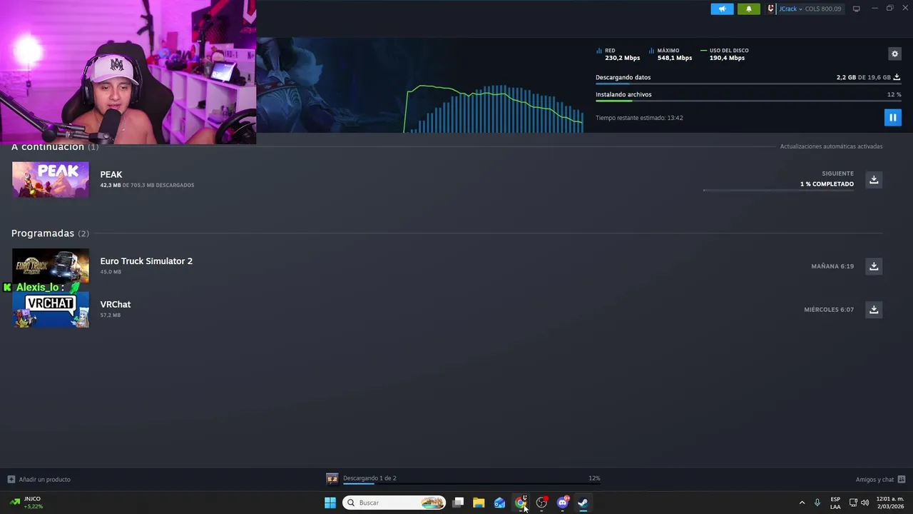Click the friends chat icon

pos(902,479)
